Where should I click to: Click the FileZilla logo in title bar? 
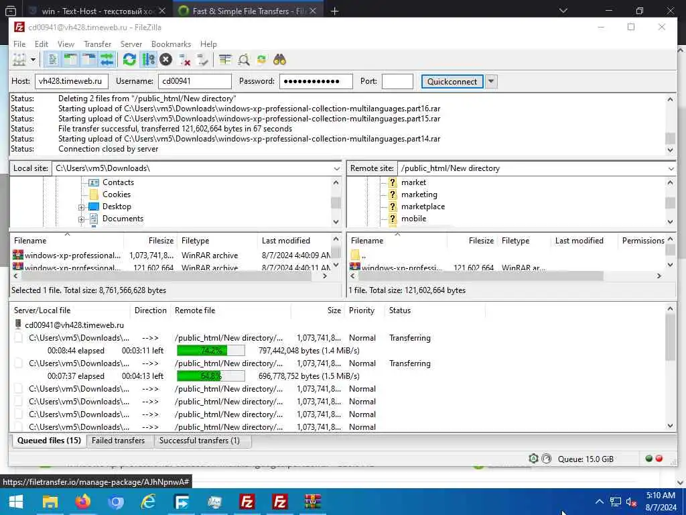click(x=19, y=27)
